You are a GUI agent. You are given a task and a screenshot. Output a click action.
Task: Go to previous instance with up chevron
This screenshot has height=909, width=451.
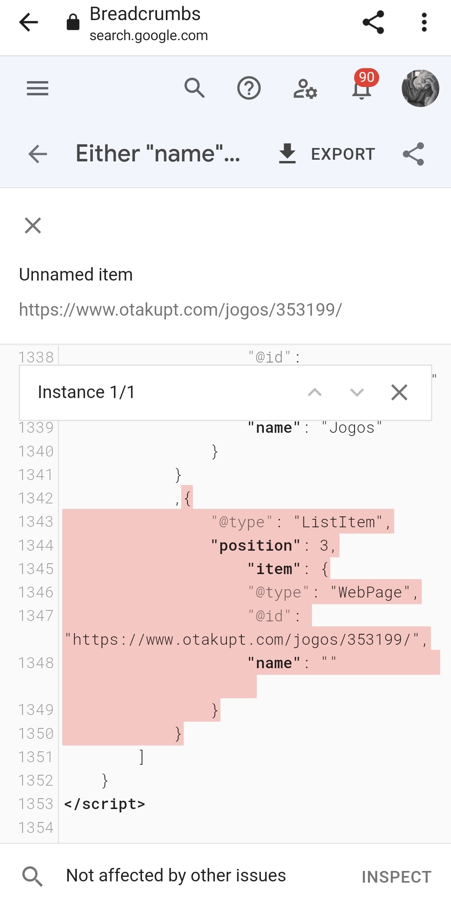pos(315,392)
